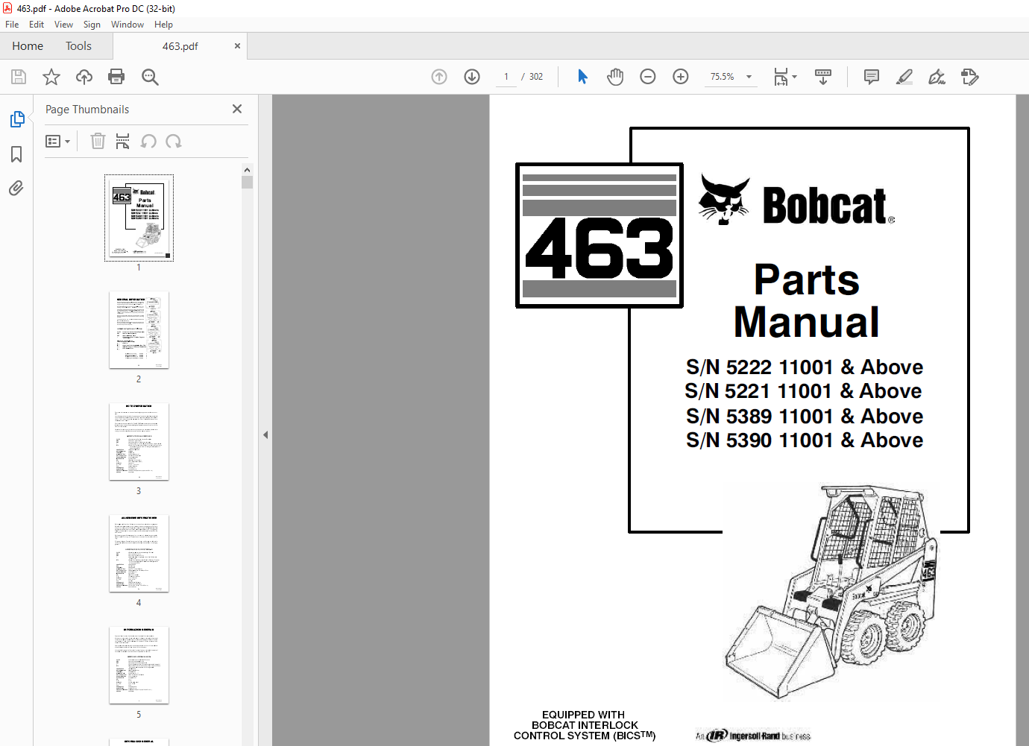
Task: Go to previous page arrow
Action: coord(439,77)
